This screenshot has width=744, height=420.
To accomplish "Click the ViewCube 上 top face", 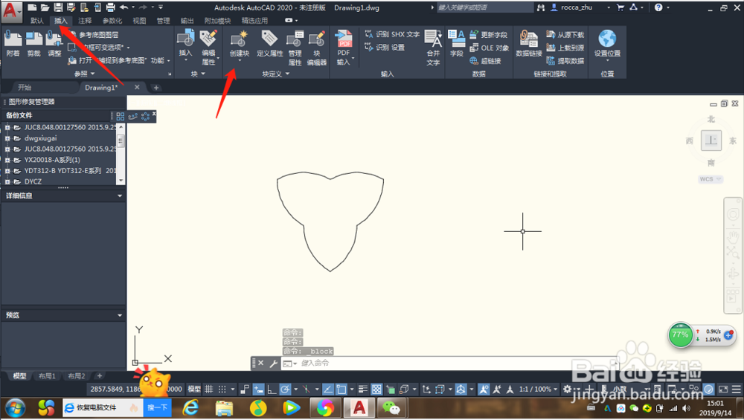I will 711,140.
